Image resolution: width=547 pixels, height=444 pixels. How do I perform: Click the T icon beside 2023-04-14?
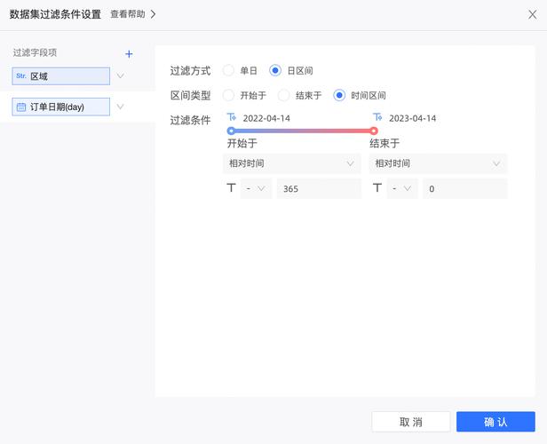click(377, 117)
